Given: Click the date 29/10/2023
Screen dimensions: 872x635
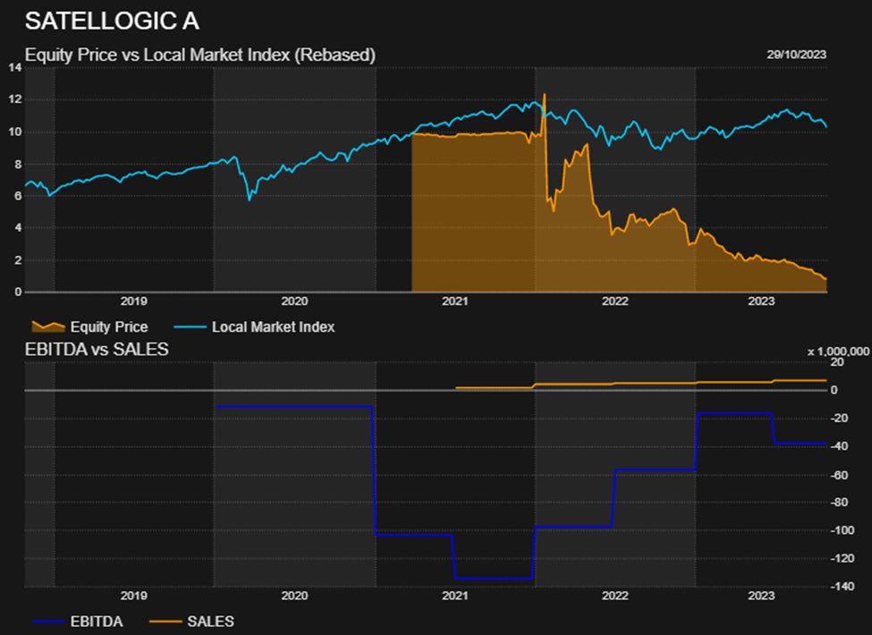Looking at the screenshot, I should coord(796,55).
